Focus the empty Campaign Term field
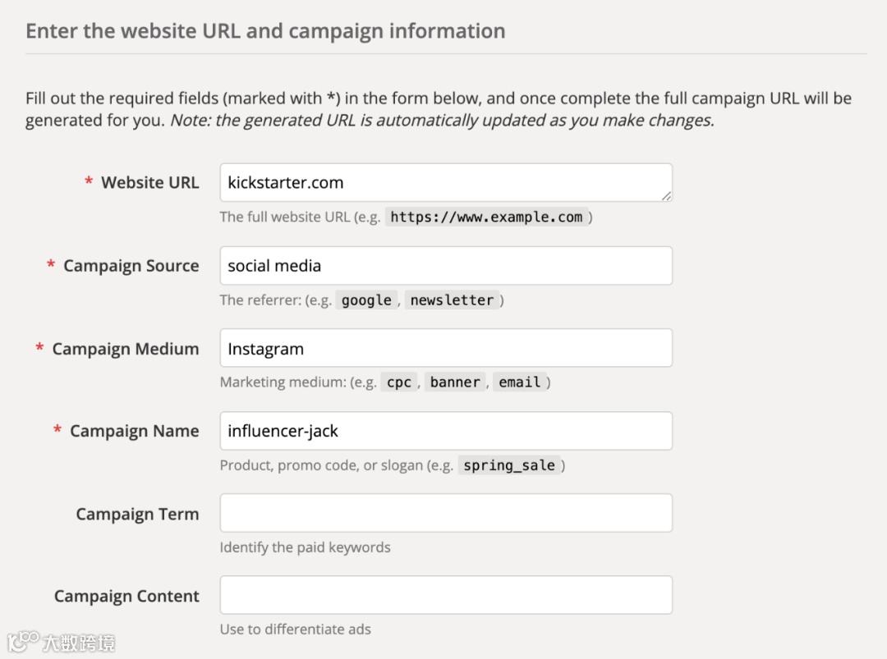Image resolution: width=887 pixels, height=659 pixels. pyautogui.click(x=445, y=513)
